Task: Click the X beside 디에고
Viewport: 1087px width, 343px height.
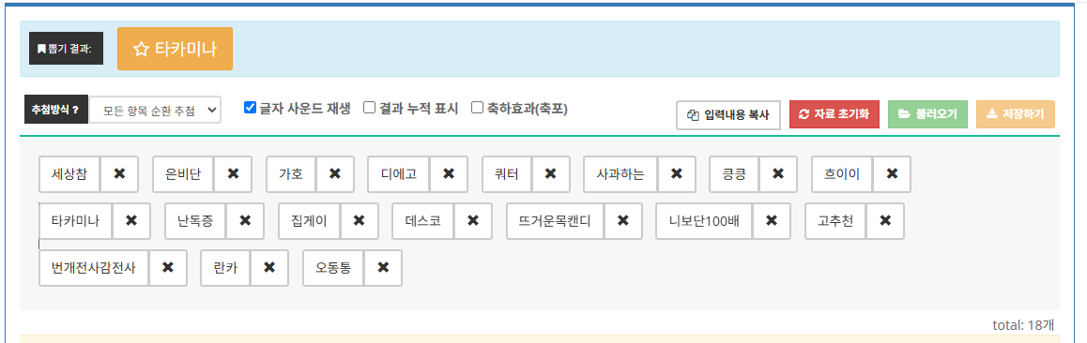Action: [449, 174]
